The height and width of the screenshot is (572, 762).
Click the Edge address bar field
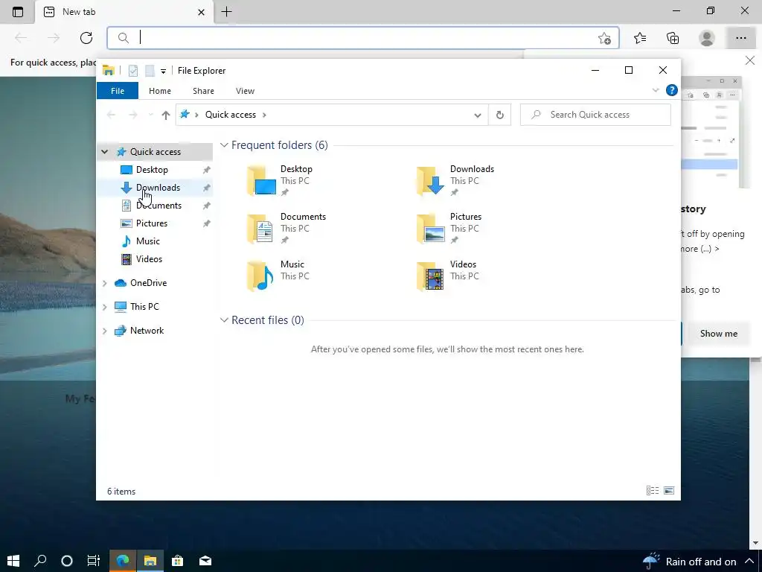tap(363, 38)
